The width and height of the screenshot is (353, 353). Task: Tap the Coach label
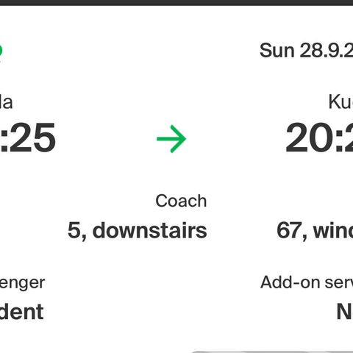pos(181,201)
